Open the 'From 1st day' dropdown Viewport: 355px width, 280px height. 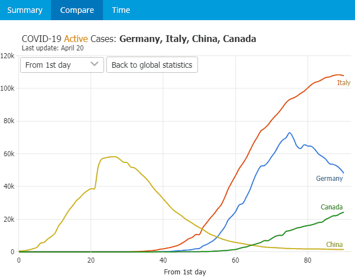[x=62, y=65]
